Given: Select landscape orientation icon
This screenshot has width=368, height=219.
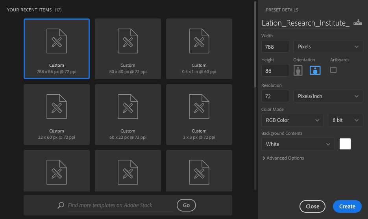Looking at the screenshot, I should coord(315,70).
